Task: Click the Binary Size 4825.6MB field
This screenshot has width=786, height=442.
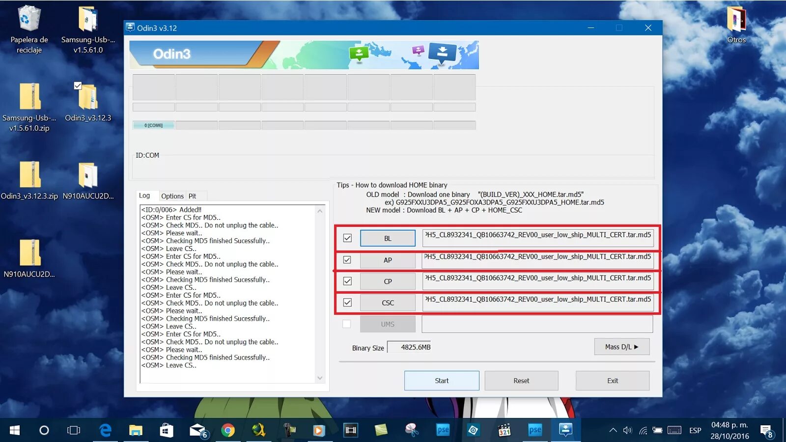Action: point(409,347)
